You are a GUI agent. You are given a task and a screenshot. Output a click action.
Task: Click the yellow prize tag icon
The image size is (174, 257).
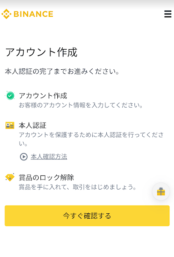click(10, 178)
